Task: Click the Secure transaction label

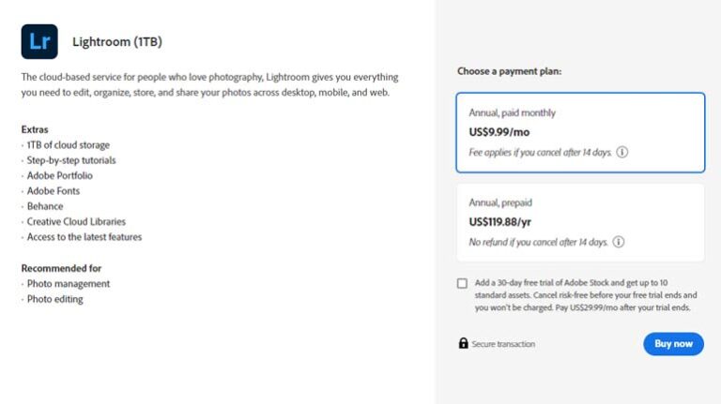Action: pos(503,344)
